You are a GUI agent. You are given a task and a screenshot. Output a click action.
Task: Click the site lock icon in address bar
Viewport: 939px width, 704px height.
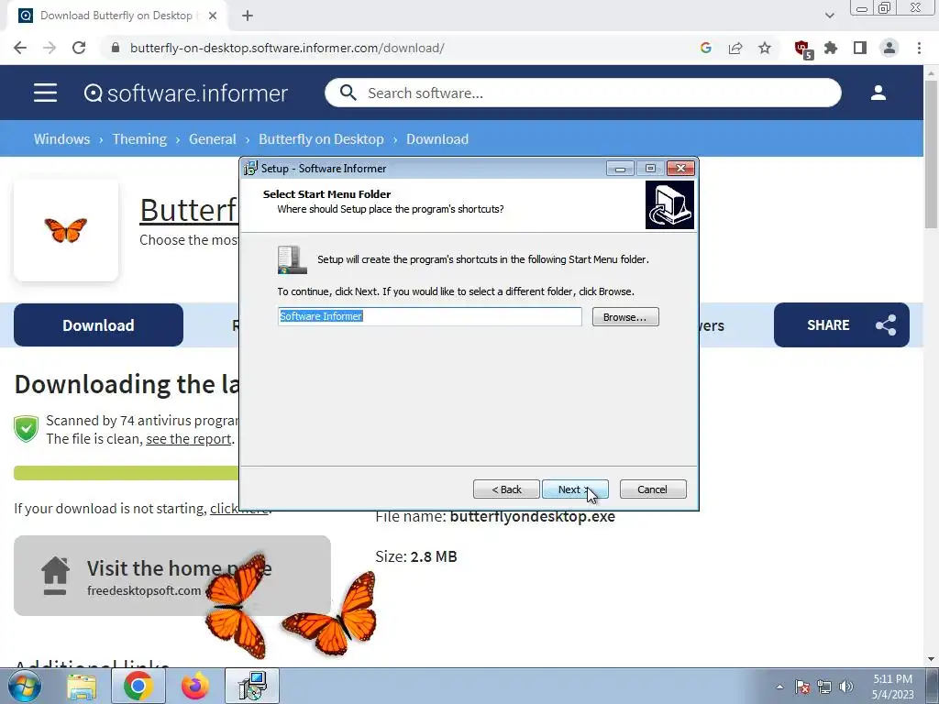(116, 48)
